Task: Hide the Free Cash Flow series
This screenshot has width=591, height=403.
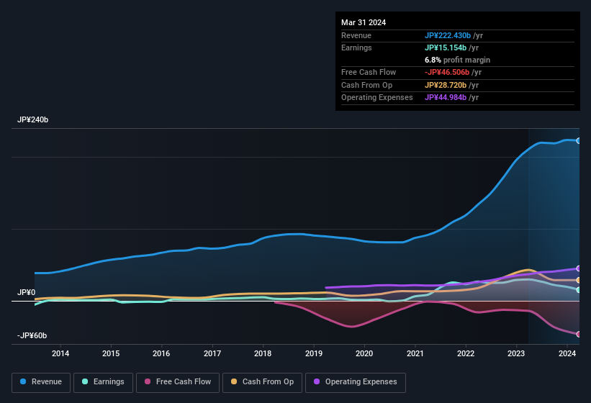Action: coord(177,382)
